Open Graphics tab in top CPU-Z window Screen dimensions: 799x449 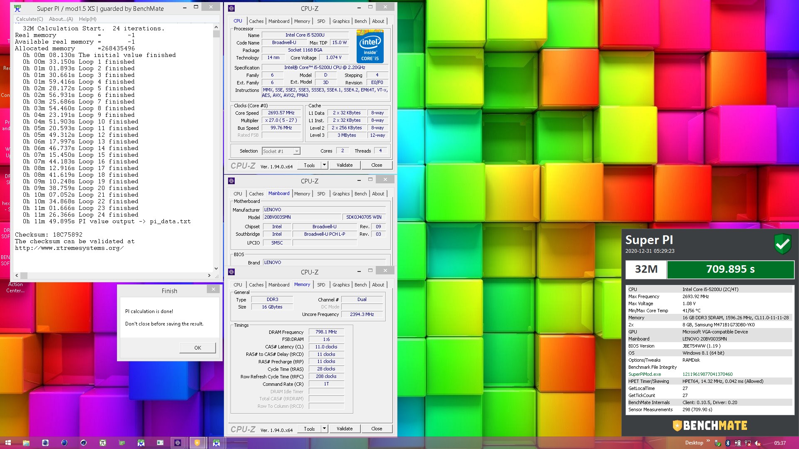pyautogui.click(x=341, y=21)
